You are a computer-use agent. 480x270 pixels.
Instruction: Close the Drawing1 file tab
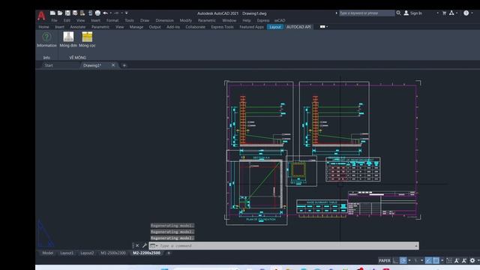coord(113,65)
